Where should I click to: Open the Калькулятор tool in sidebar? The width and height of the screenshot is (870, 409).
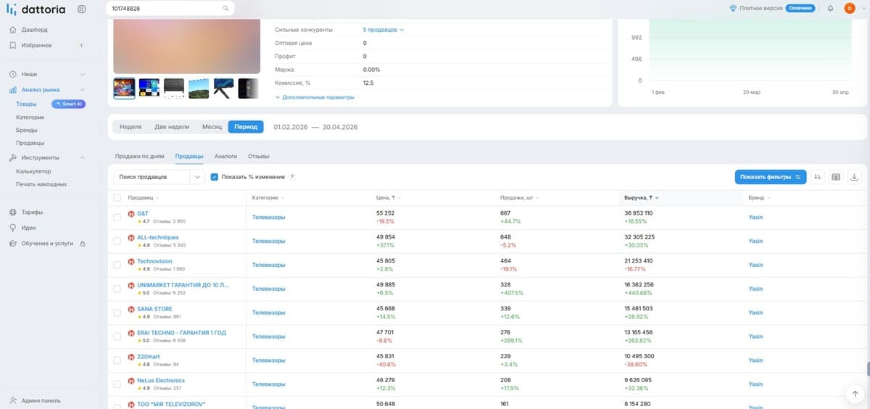(x=33, y=171)
